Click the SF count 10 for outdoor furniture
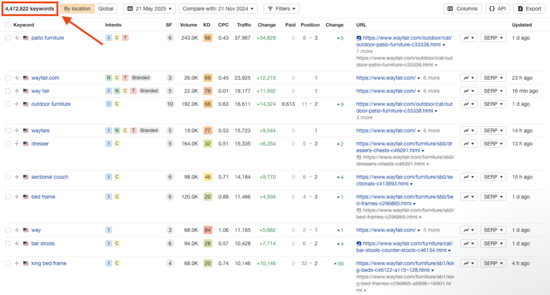Screen dimensions: 550x295 [170, 104]
